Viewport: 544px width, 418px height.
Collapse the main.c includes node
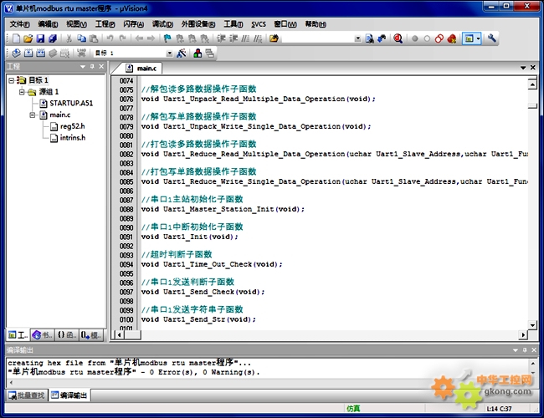click(33, 115)
